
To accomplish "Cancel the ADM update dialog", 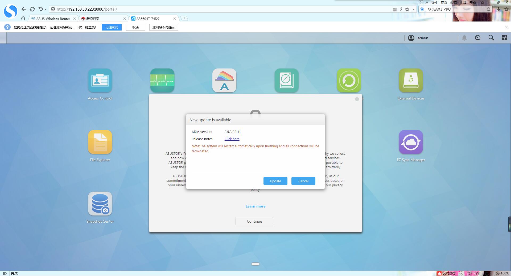I will coord(303,181).
